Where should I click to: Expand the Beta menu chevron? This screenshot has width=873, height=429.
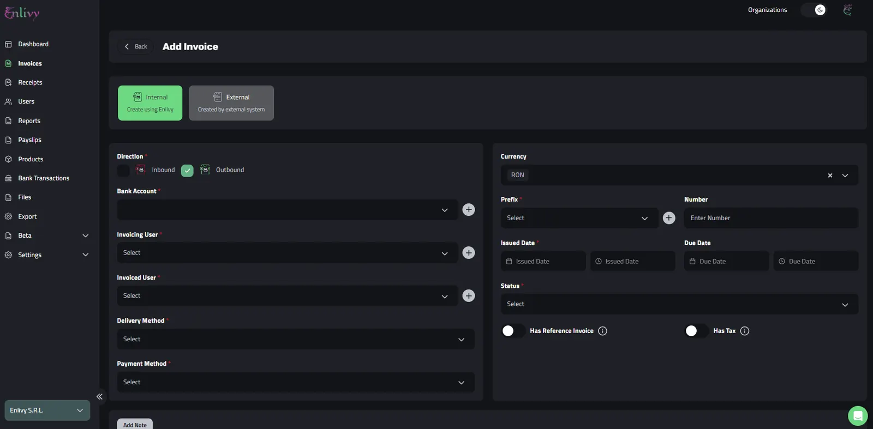pyautogui.click(x=85, y=236)
